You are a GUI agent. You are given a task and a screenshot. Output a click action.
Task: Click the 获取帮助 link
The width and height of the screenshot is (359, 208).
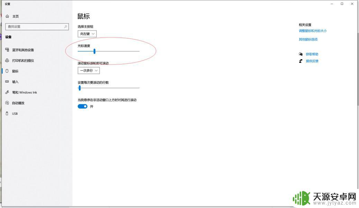(x=312, y=54)
